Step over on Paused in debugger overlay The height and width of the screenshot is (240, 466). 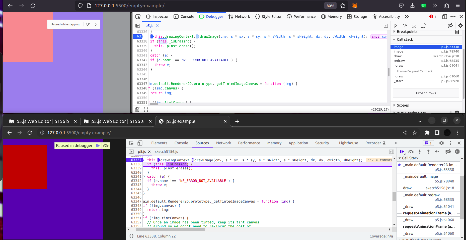point(106,146)
